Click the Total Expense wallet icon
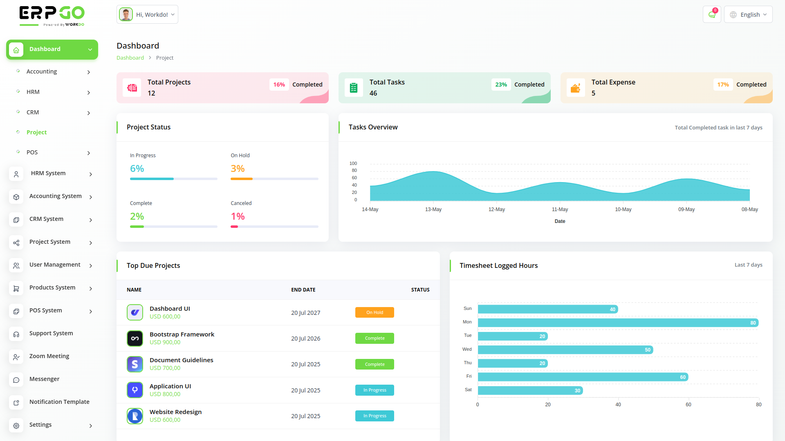This screenshot has width=785, height=441. (576, 88)
